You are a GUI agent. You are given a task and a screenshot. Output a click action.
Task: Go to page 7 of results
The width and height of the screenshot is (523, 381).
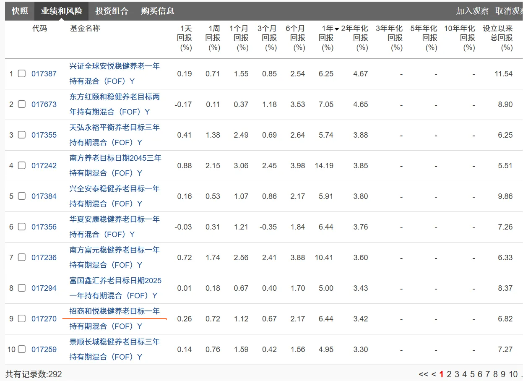coord(487,374)
